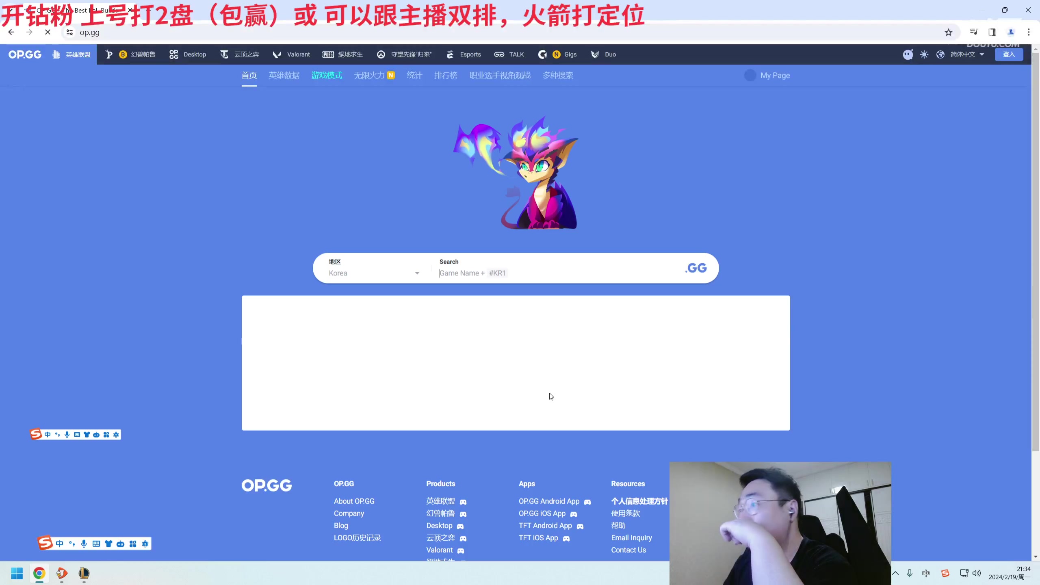Open 幻兽帕鲁 in the game bar
This screenshot has width=1040, height=585.
(x=130, y=54)
